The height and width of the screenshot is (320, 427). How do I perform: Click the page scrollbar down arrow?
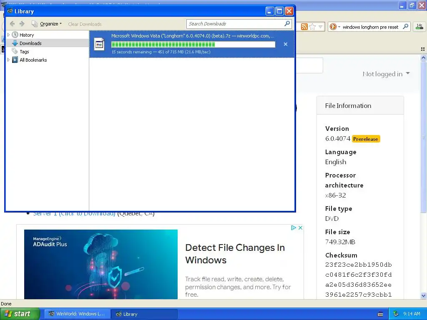point(423,295)
